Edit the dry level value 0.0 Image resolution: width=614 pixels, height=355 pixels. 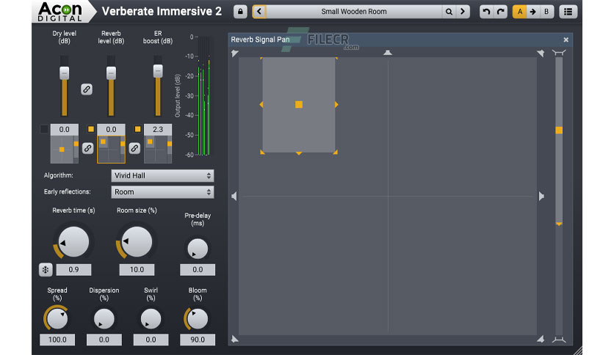point(64,129)
